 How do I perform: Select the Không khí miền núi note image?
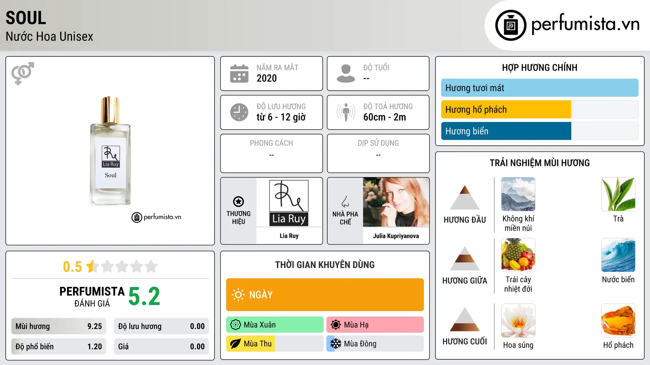coord(518,194)
